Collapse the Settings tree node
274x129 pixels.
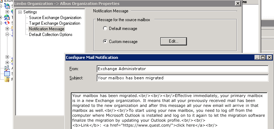click(20, 12)
